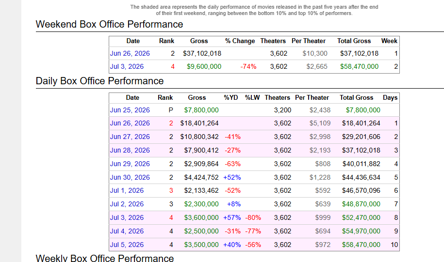Select the $18,401,264 daily gross cell

coord(199,123)
